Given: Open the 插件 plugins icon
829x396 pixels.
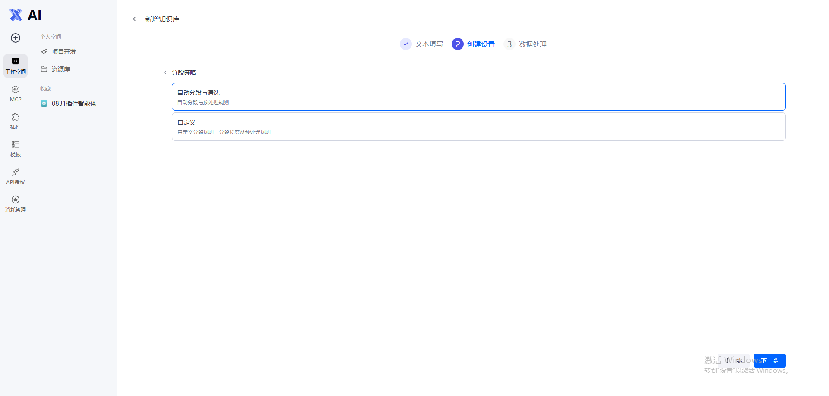Looking at the screenshot, I should 16,121.
